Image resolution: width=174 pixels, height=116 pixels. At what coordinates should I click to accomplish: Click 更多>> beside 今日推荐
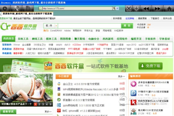[121, 76]
